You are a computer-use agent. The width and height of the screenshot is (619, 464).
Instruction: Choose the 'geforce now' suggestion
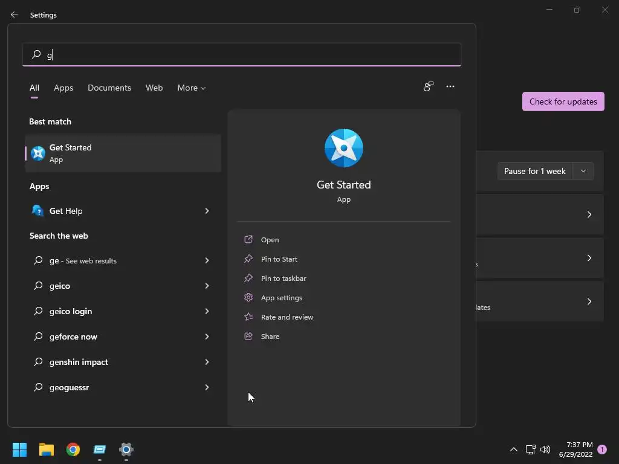coord(123,337)
